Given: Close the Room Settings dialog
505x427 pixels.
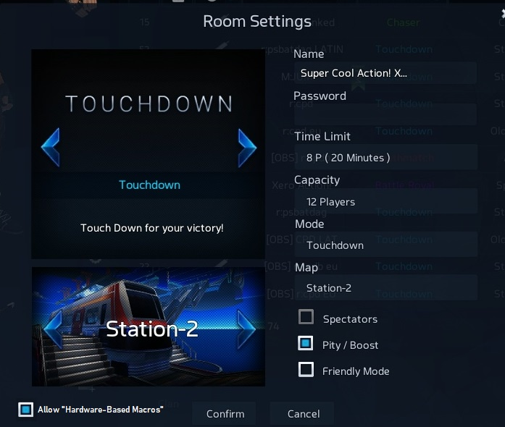Looking at the screenshot, I should click(502, 14).
